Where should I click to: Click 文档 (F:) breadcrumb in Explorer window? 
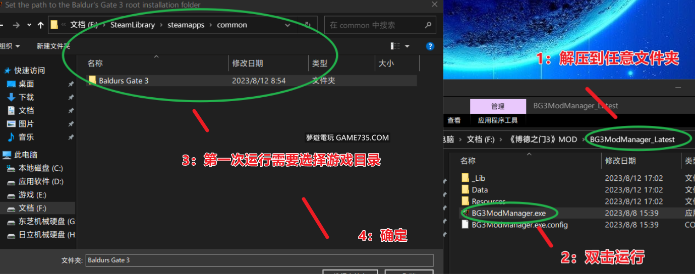(481, 140)
